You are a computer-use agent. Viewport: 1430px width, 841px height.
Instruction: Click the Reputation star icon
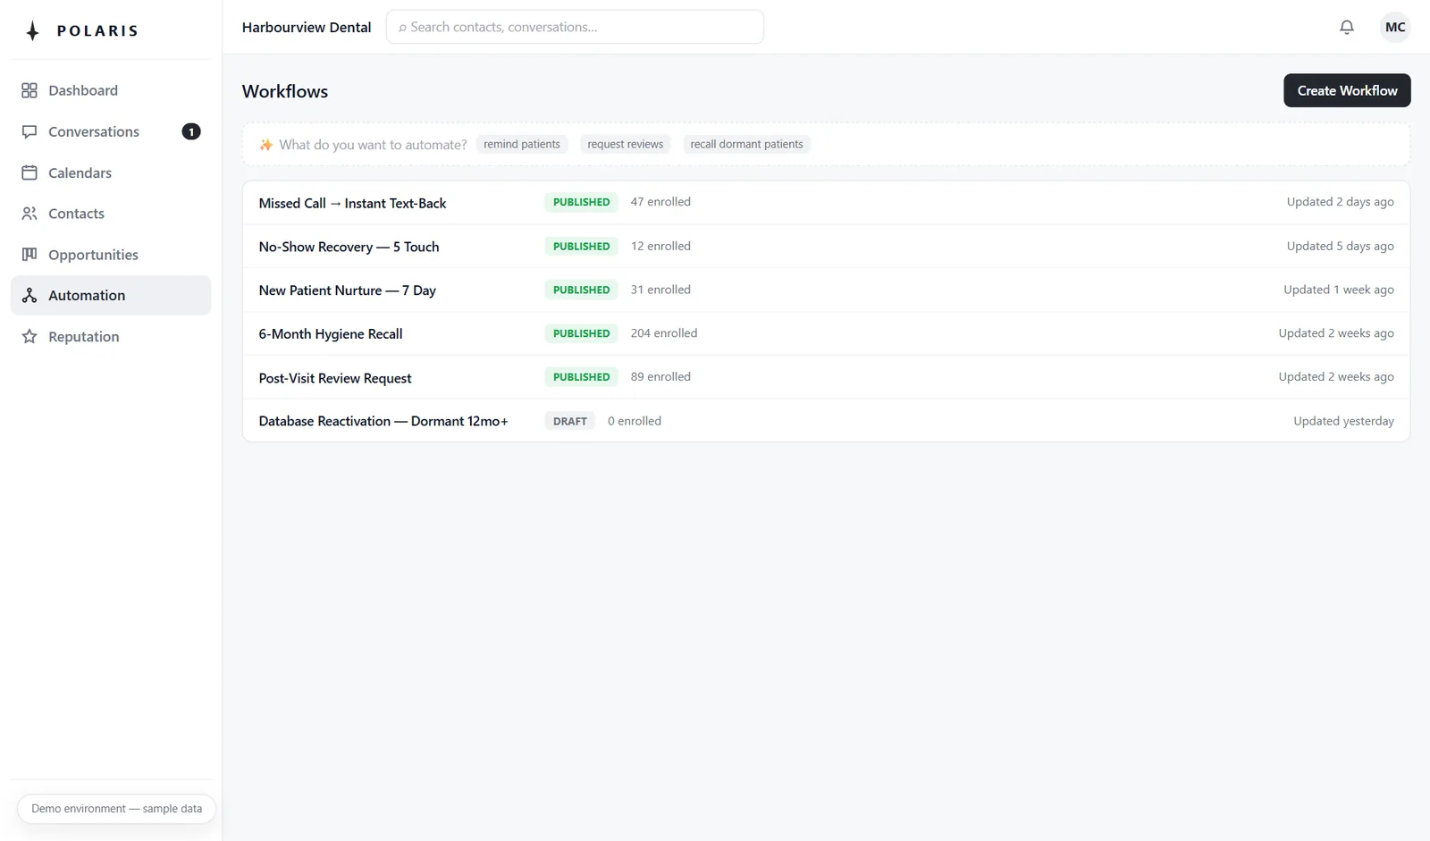tap(29, 337)
